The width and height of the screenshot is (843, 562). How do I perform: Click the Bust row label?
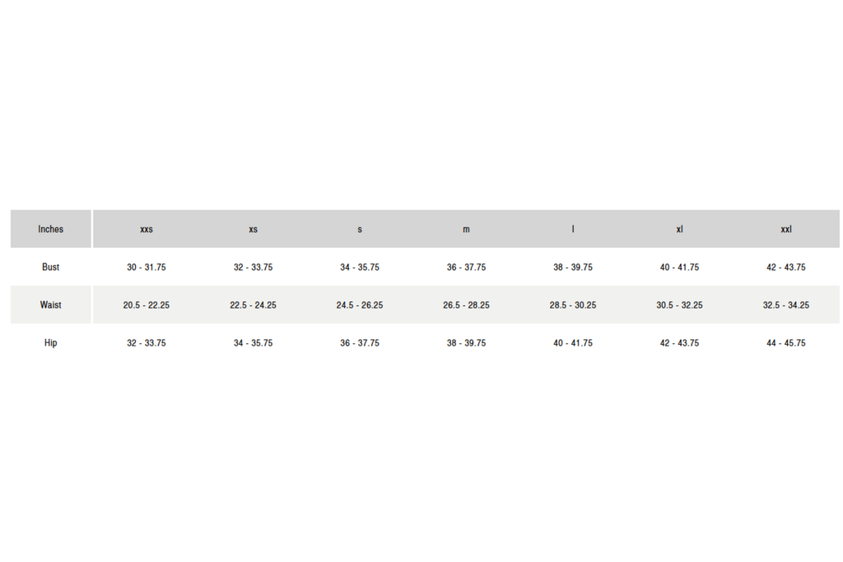pyautogui.click(x=50, y=267)
